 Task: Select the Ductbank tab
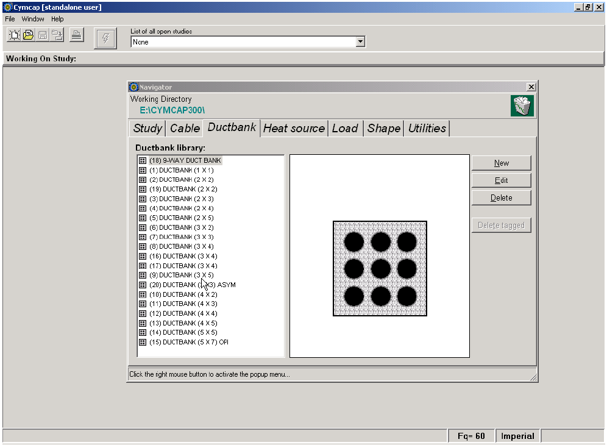[x=232, y=127]
